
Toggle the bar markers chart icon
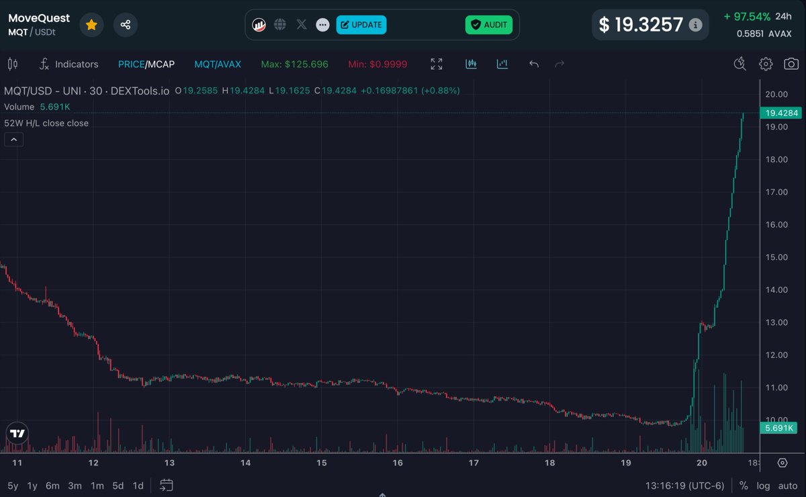click(502, 64)
